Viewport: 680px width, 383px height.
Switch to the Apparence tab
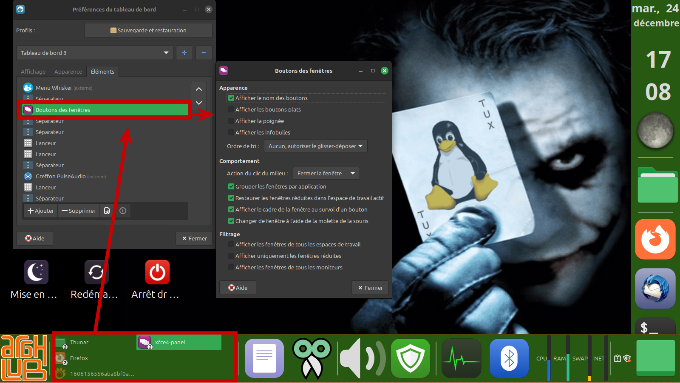tap(68, 71)
